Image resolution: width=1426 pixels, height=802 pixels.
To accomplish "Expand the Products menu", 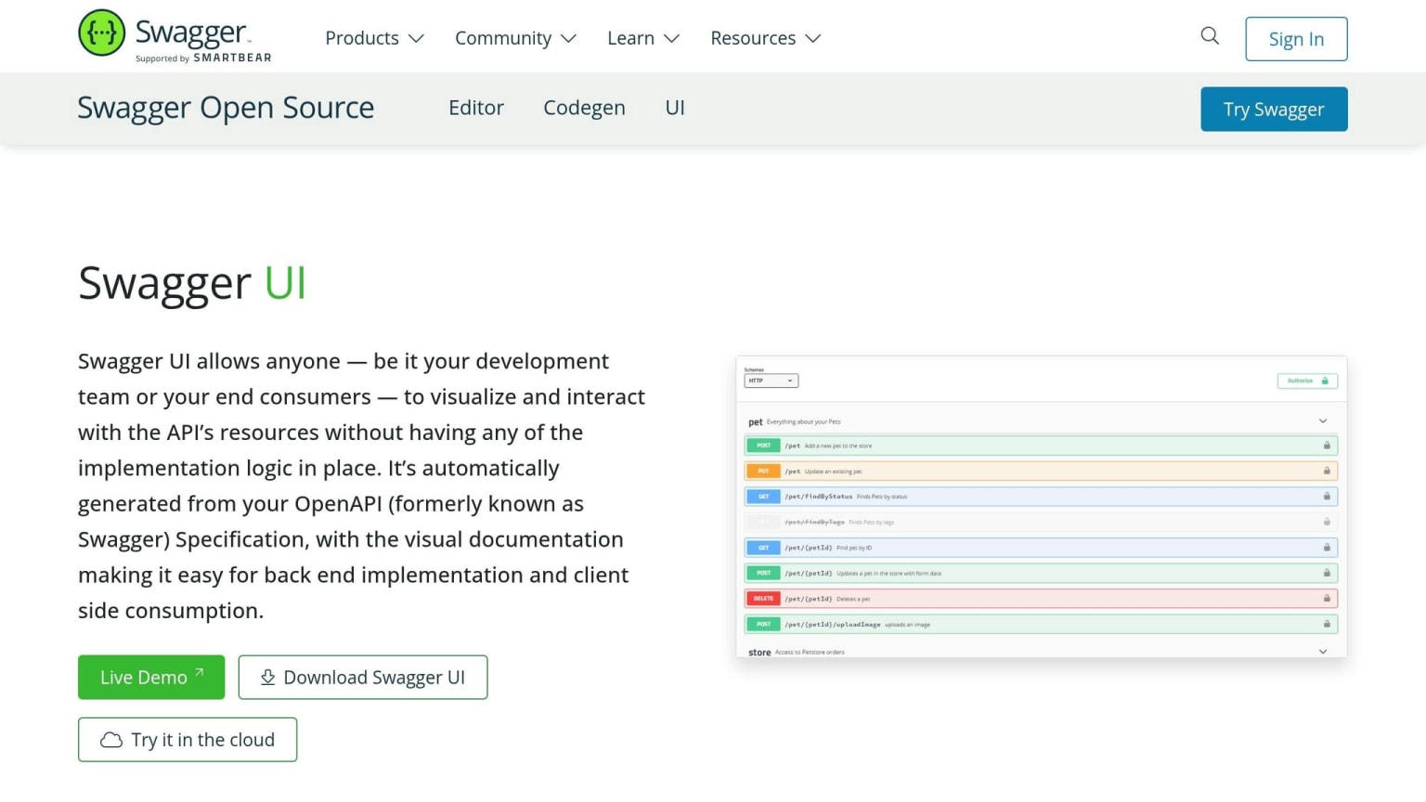I will click(374, 38).
